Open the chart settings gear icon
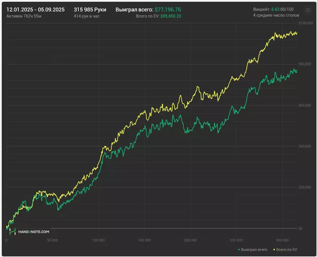 307,10
